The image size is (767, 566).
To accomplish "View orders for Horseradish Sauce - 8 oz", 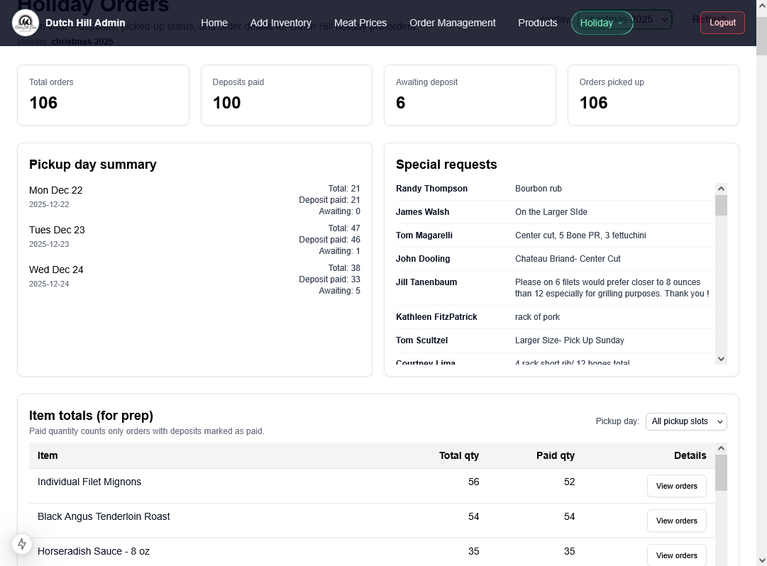I will [x=676, y=555].
